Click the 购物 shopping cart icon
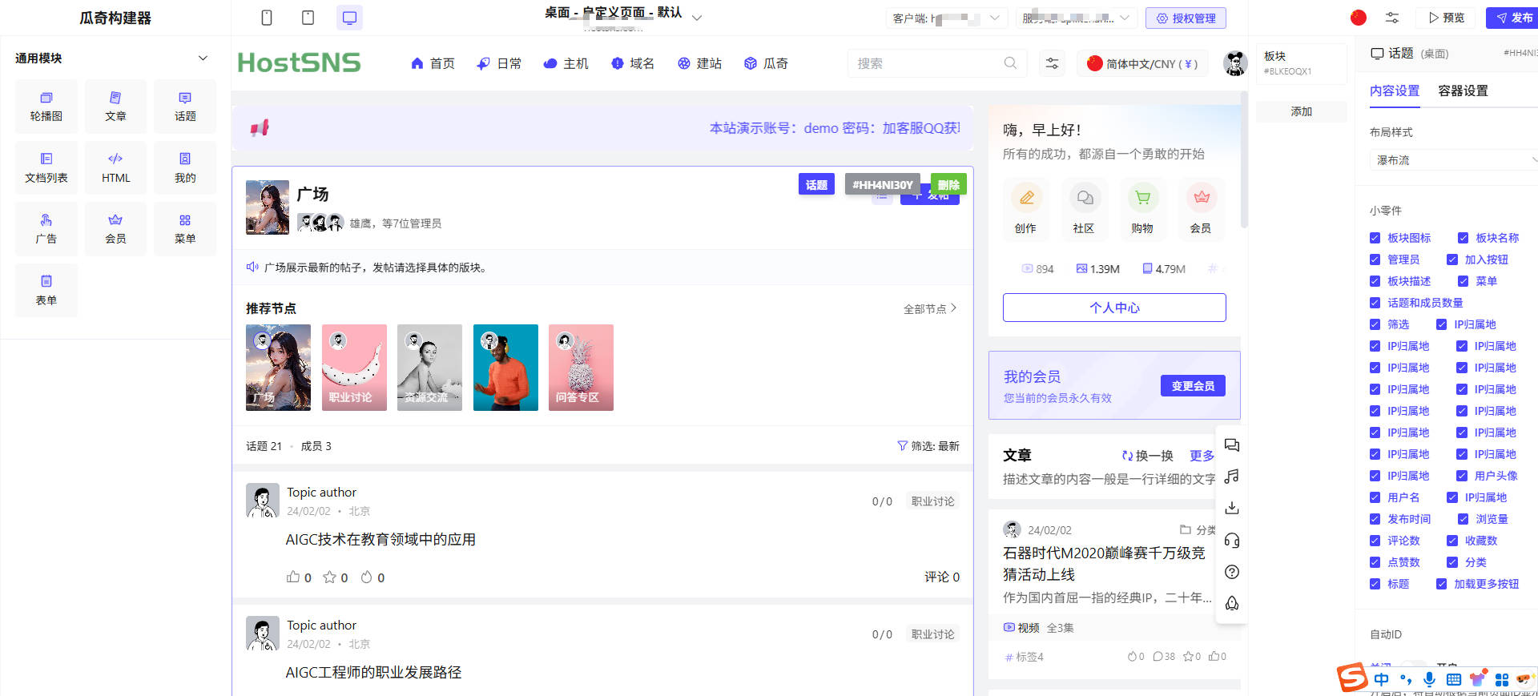This screenshot has height=696, width=1538. pos(1142,198)
